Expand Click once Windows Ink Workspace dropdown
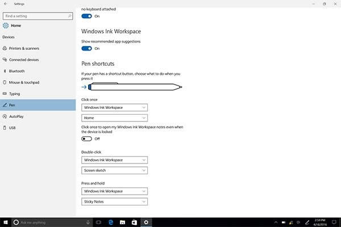 point(115,107)
